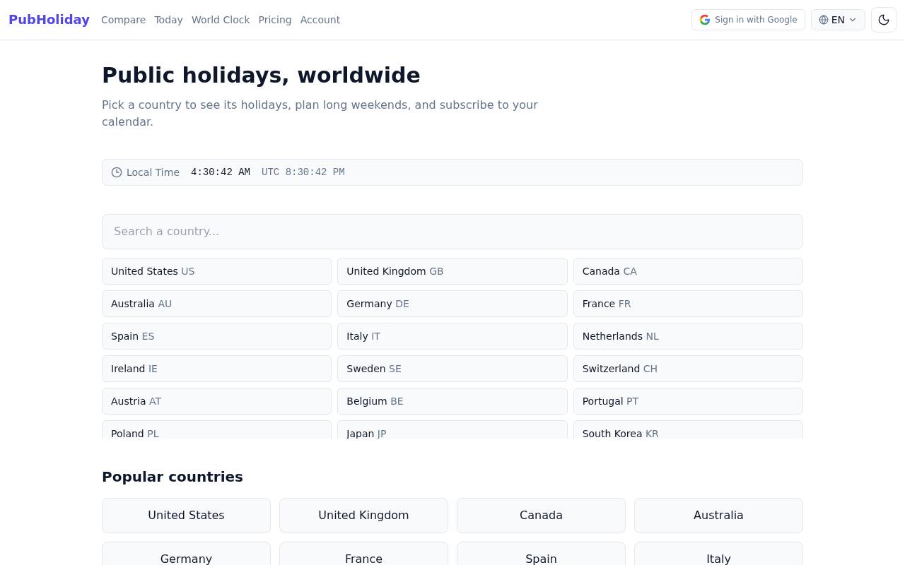Open the Pricing page
The image size is (905, 565).
click(x=275, y=20)
